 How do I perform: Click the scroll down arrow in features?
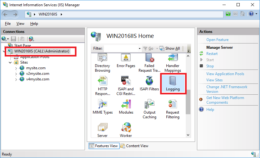pyautogui.click(x=188, y=135)
